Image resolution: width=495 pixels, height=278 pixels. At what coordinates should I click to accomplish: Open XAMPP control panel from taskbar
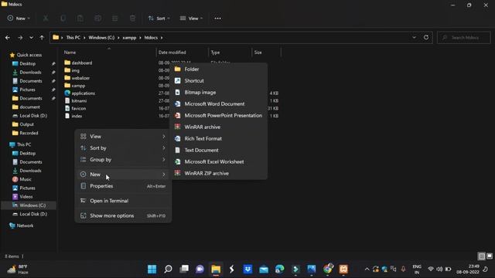coord(343,269)
